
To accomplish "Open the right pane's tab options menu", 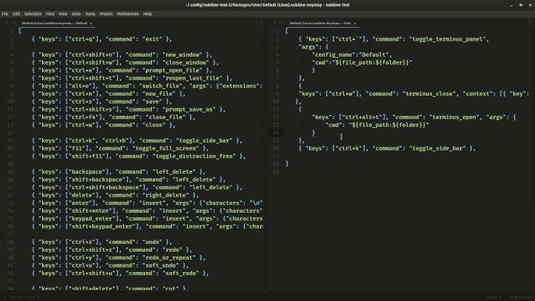I will click(530, 23).
